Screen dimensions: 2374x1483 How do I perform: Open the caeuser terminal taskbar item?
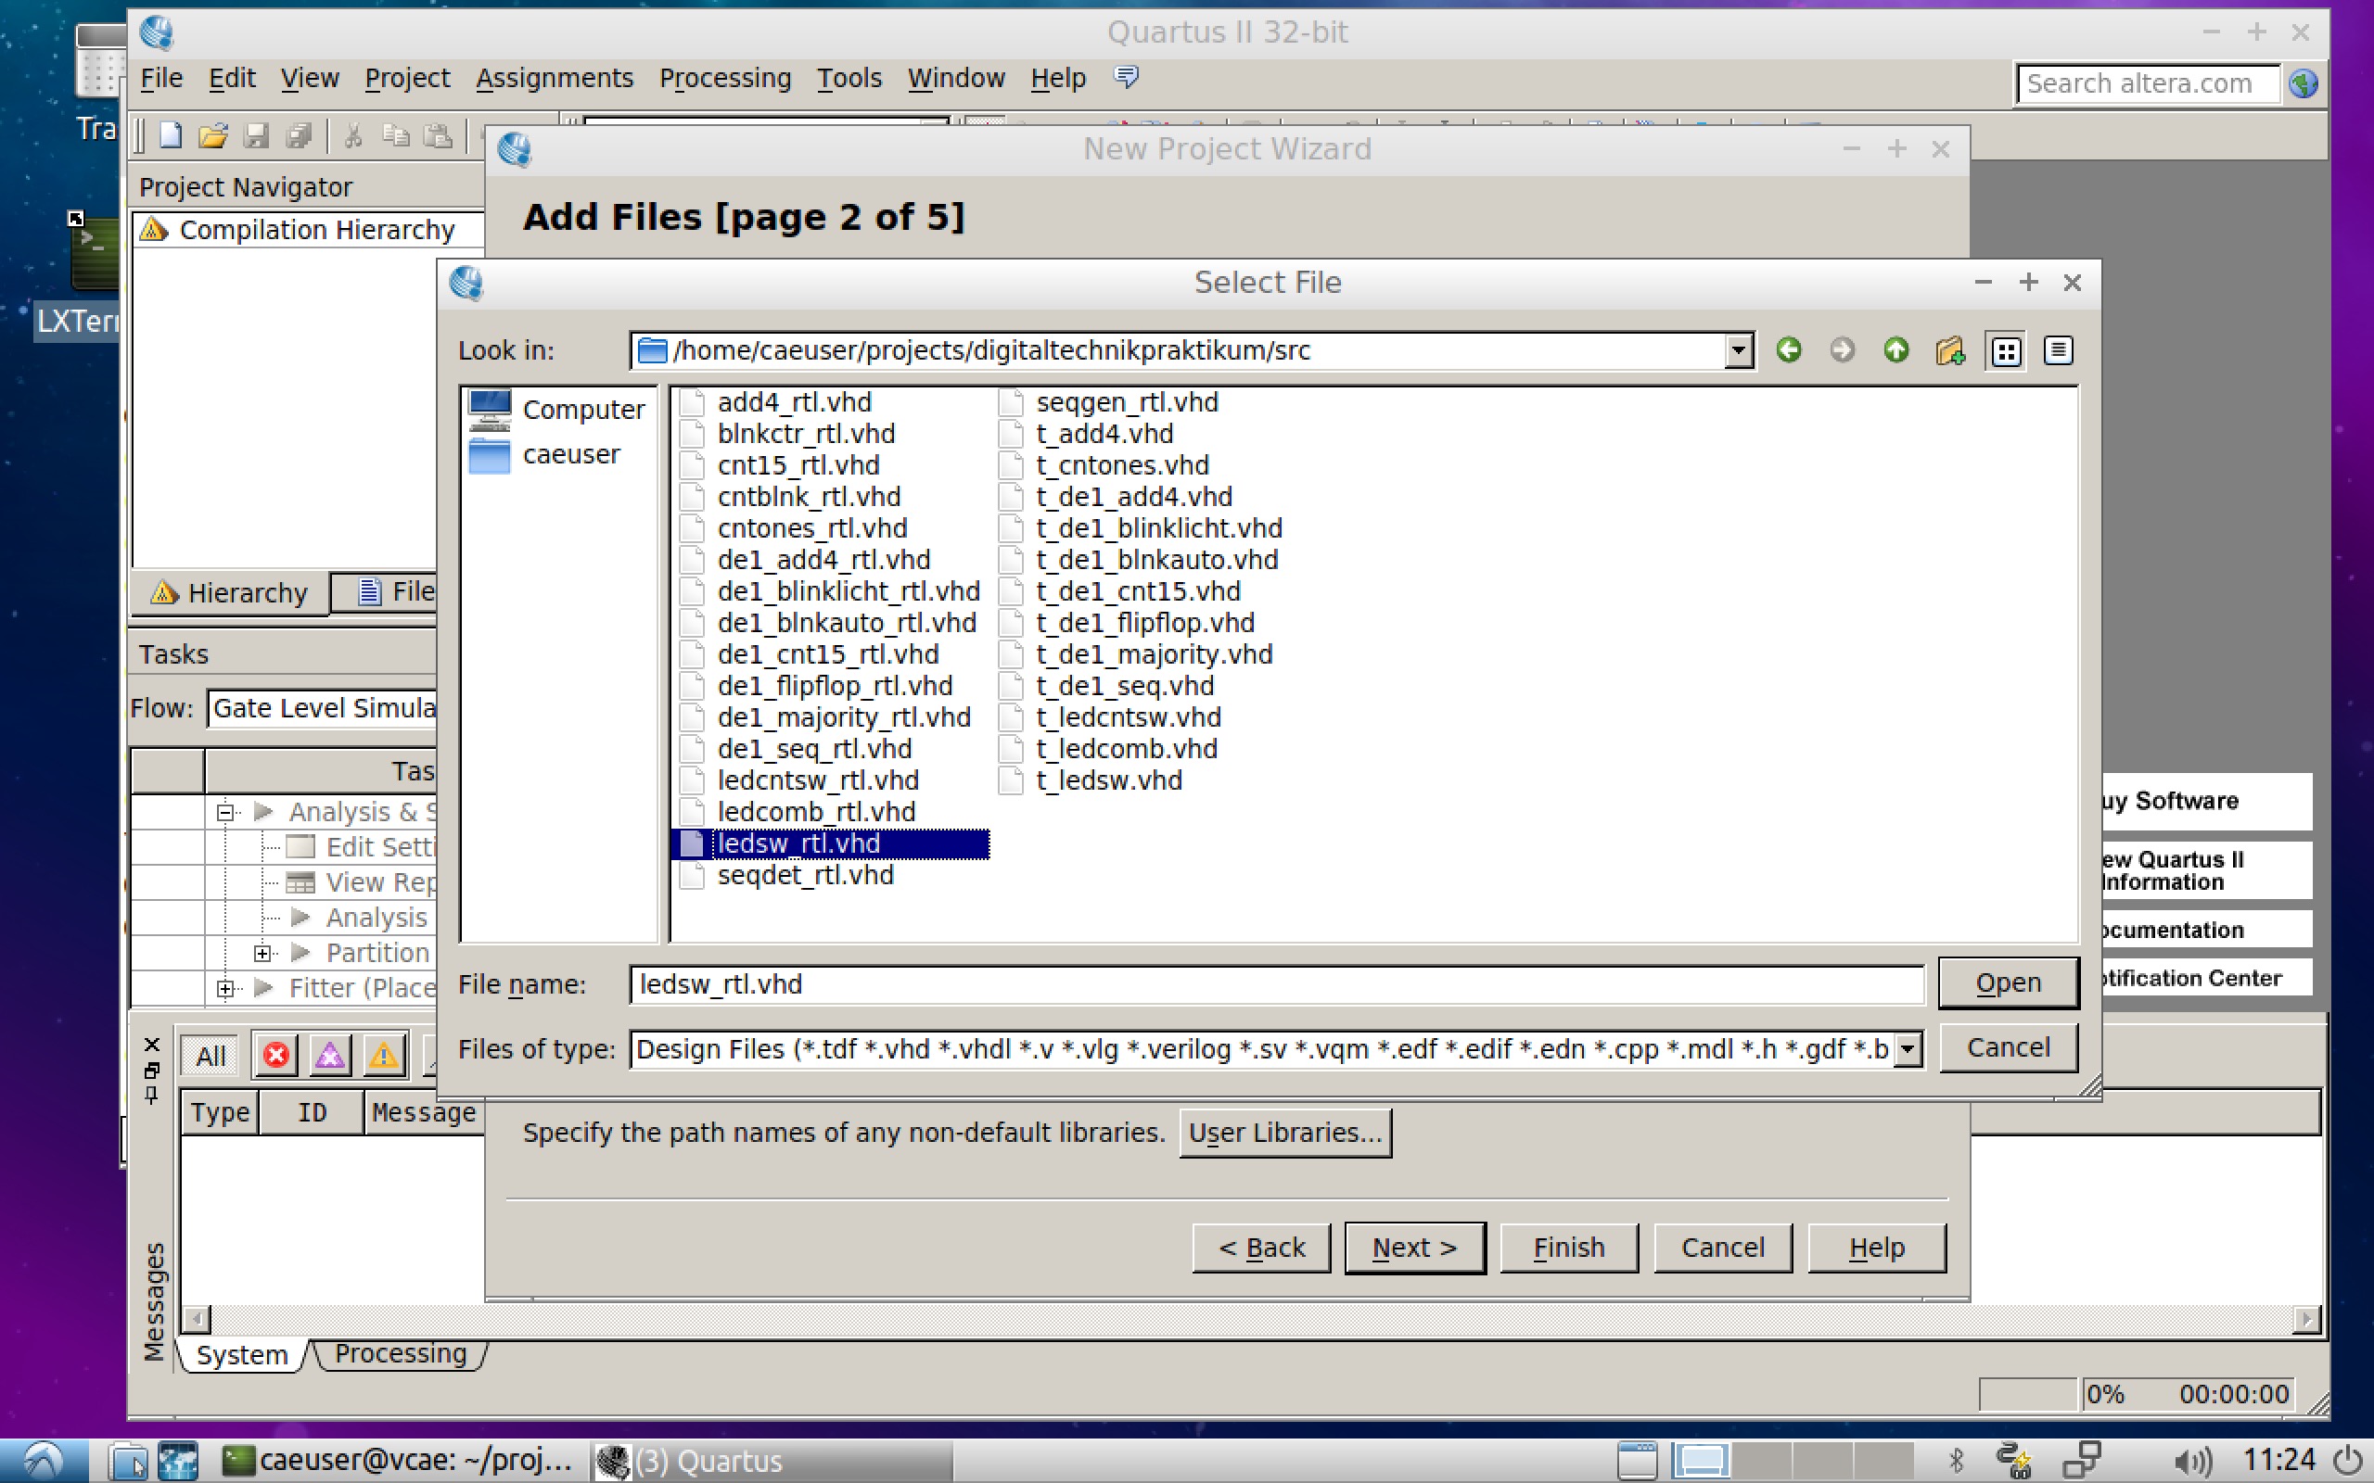396,1462
